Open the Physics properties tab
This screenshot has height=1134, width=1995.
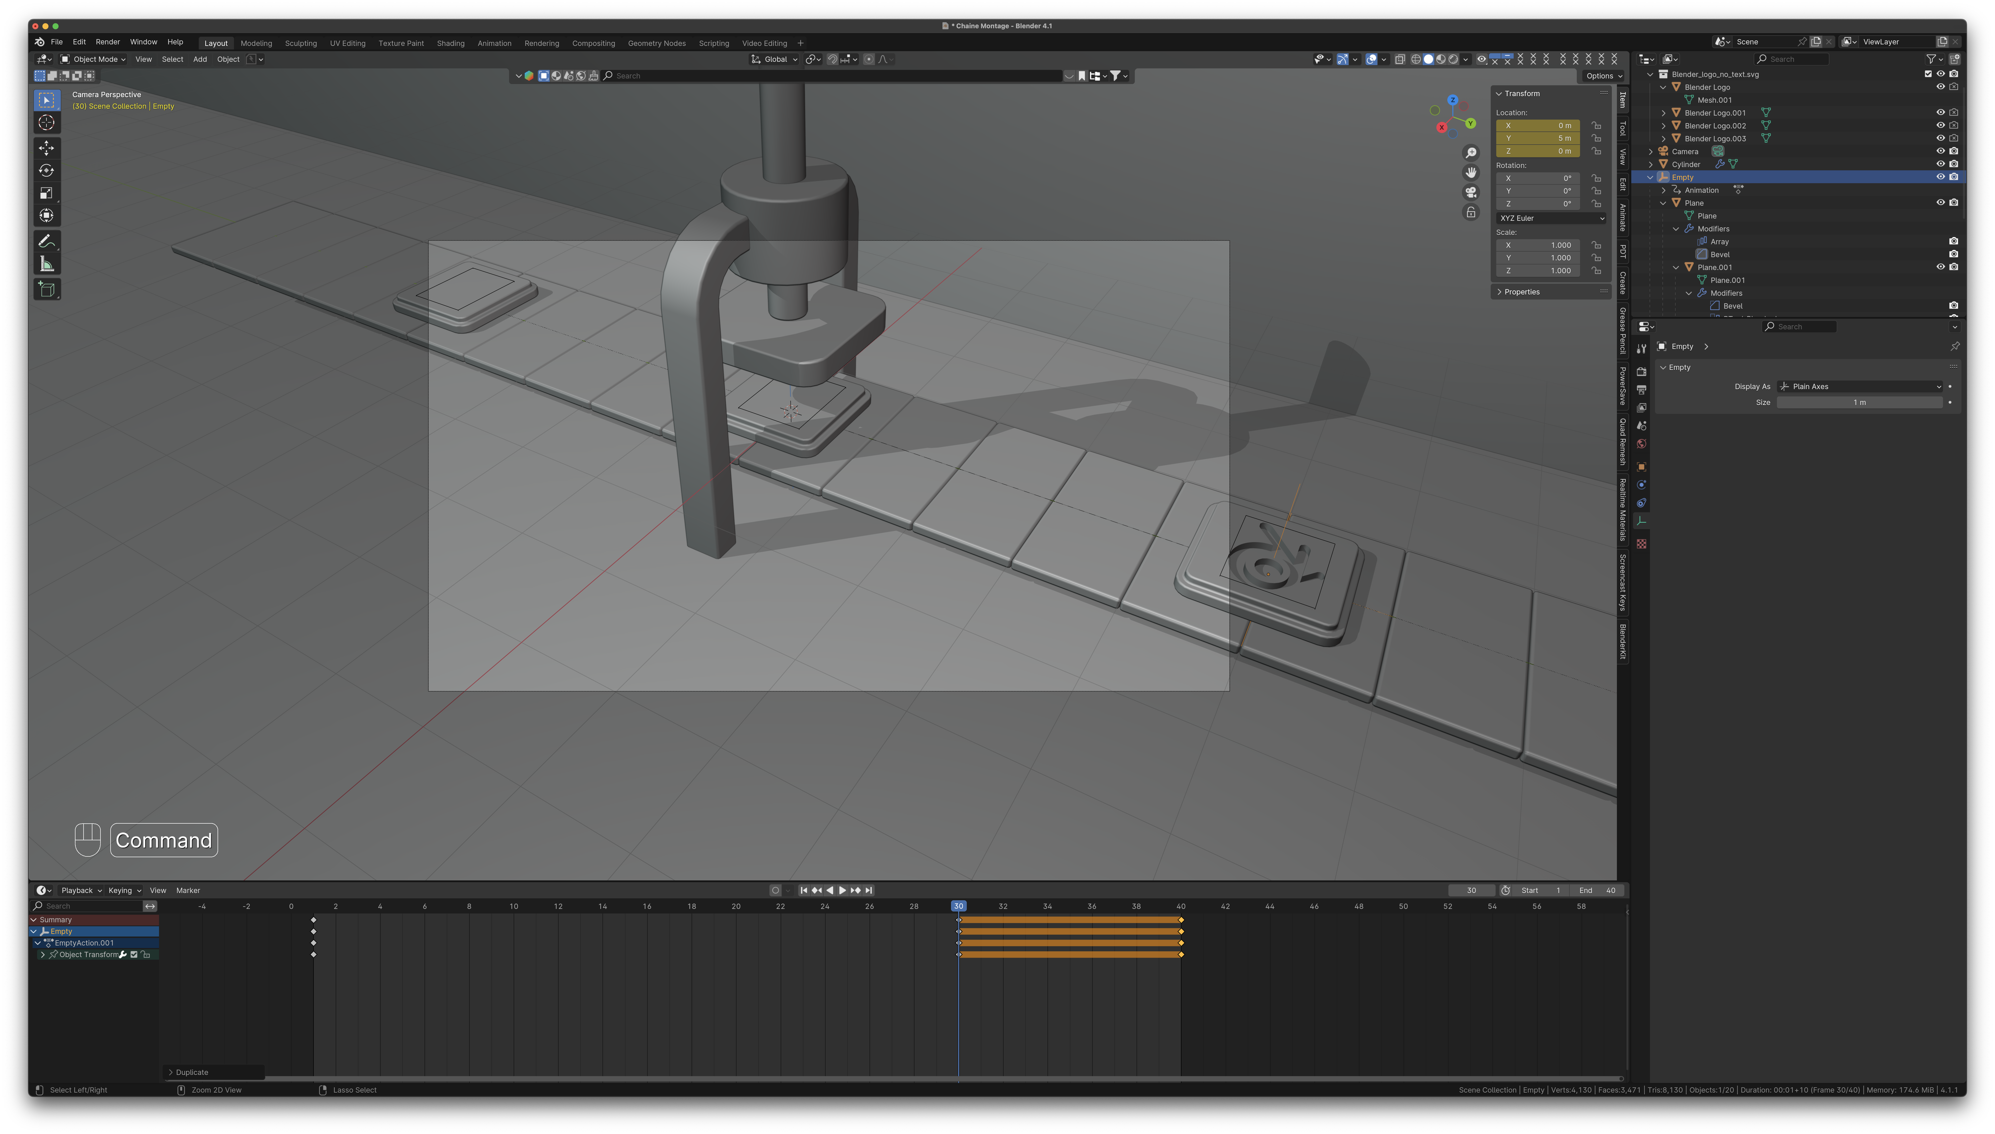1641,484
